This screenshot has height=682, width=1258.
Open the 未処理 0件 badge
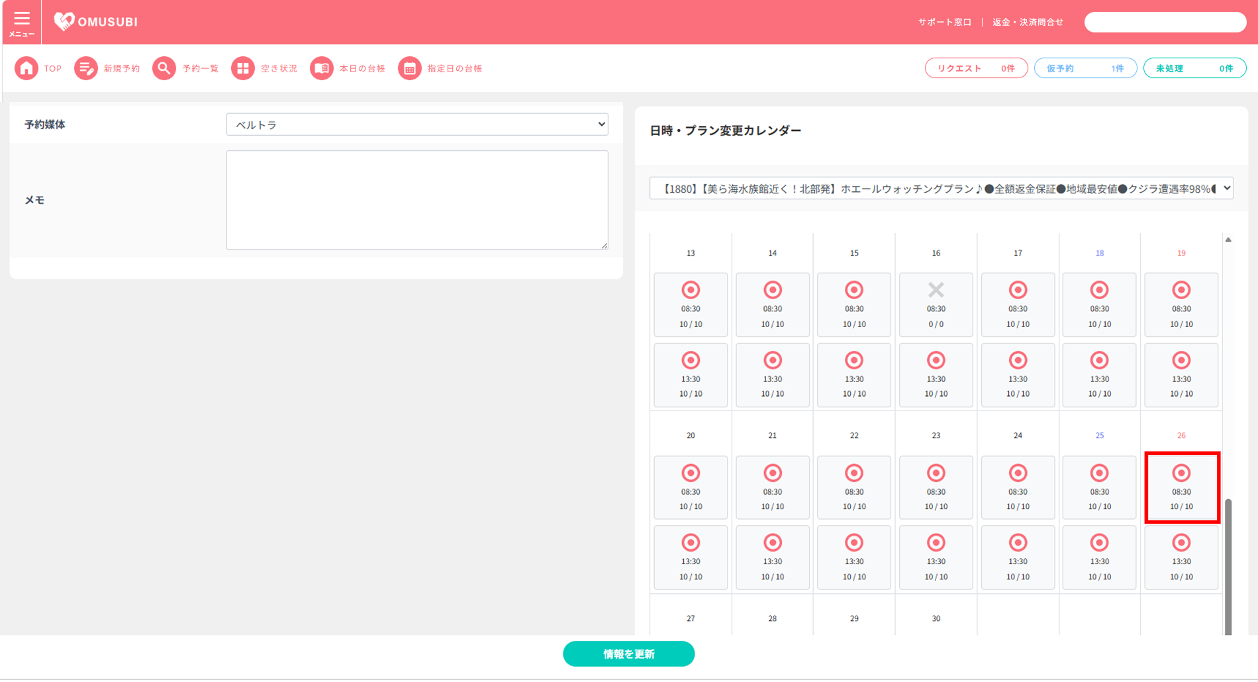[1194, 68]
